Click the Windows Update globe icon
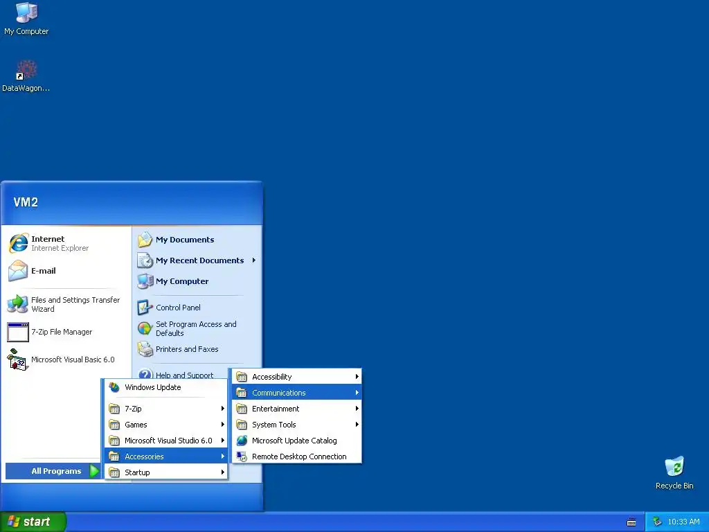Viewport: 709px width, 532px height. (114, 387)
